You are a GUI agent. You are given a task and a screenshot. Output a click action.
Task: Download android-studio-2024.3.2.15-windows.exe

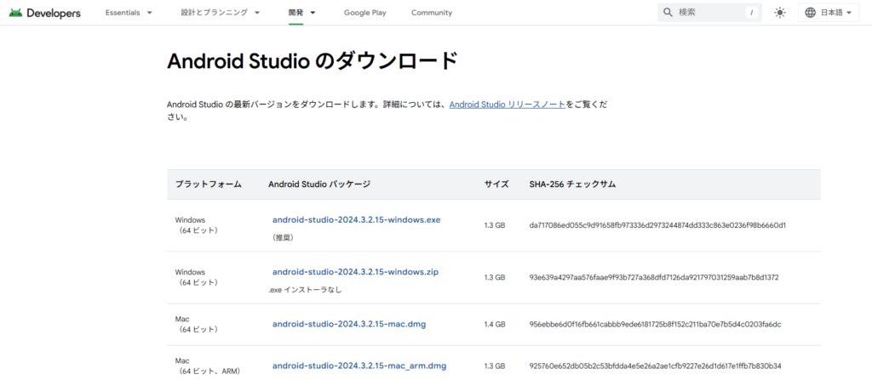pyautogui.click(x=357, y=219)
